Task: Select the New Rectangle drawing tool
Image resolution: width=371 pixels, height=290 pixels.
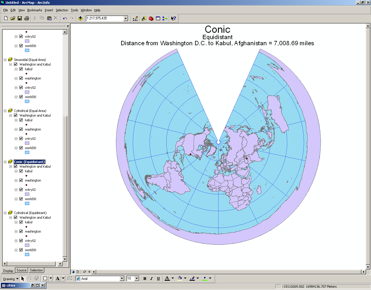Action: [x=45, y=278]
